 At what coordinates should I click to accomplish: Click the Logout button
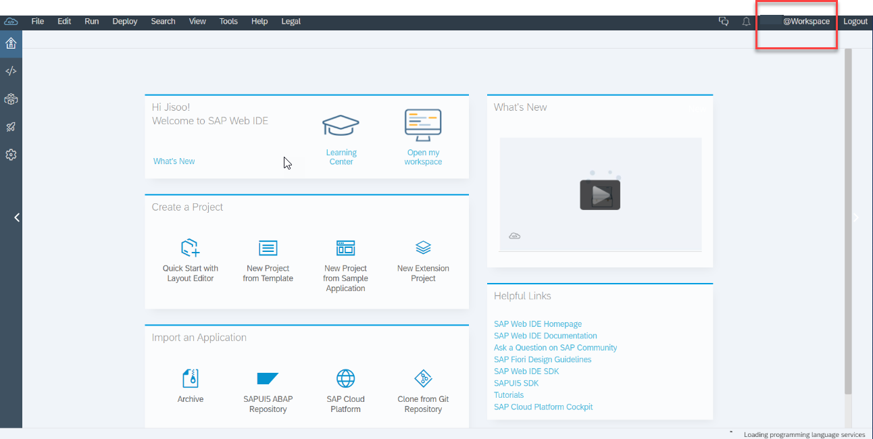(x=855, y=22)
